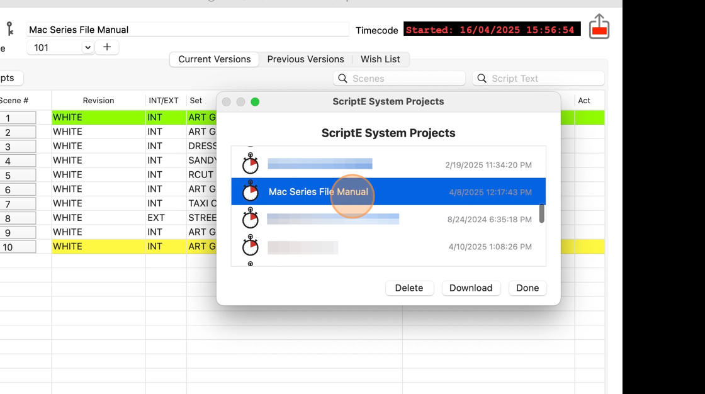
Task: Click the stopwatch icon of Mac Series File Manual
Action: [x=251, y=191]
